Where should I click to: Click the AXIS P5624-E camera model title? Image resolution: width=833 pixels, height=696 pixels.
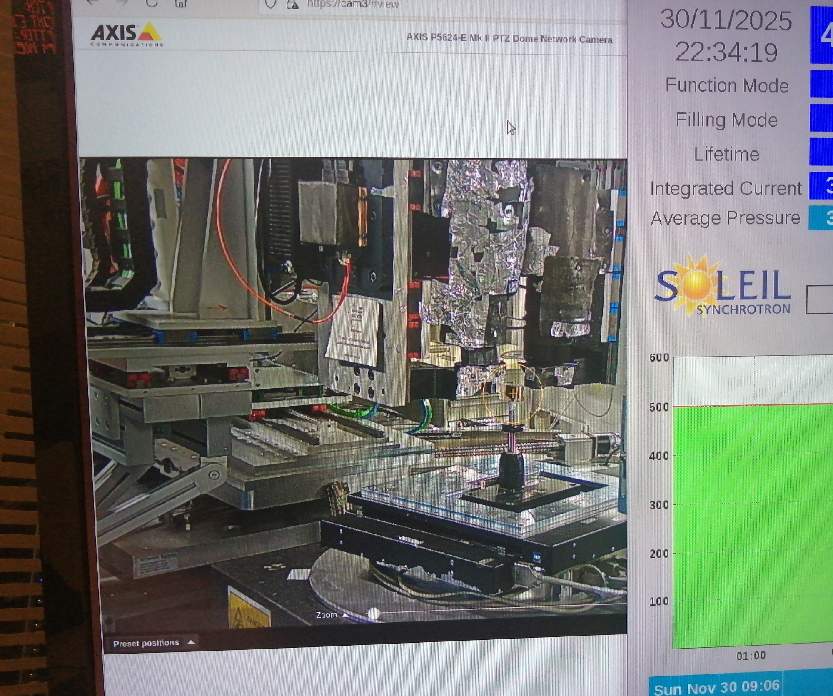509,39
